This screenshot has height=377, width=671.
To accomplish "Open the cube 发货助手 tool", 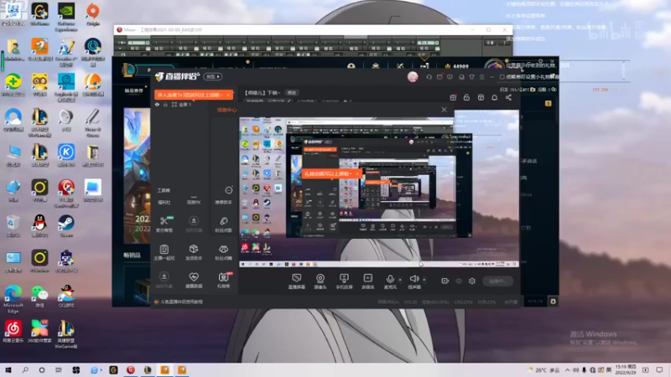I will coord(194,252).
